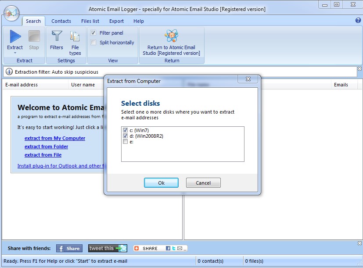Close the extraction filter info bar

click(359, 69)
